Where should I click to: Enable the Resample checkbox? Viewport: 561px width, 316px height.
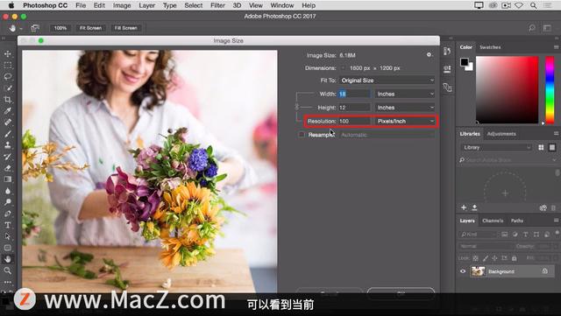click(302, 135)
